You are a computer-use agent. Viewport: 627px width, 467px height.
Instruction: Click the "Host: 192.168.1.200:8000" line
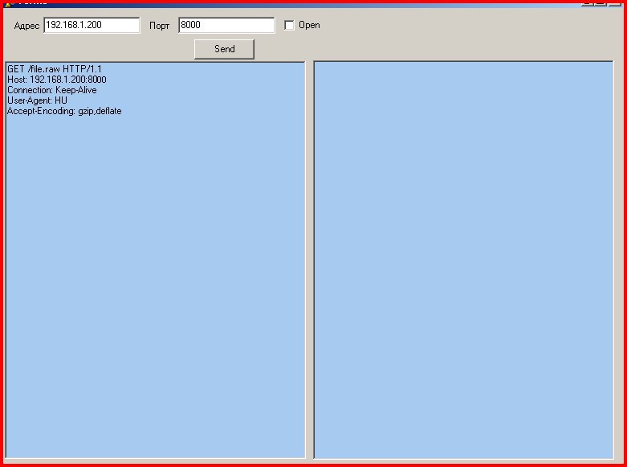57,80
